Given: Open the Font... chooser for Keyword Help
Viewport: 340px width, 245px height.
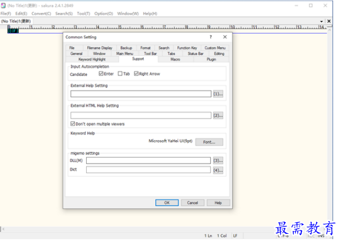Looking at the screenshot, I should [x=209, y=142].
